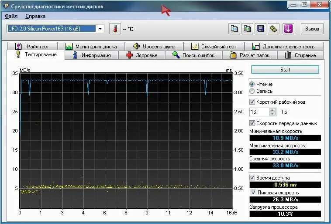Open Дополнительные тесты tab
This screenshot has height=224, width=331.
pos(284,46)
